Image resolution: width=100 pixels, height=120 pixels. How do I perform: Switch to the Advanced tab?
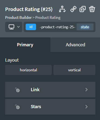click(75, 45)
